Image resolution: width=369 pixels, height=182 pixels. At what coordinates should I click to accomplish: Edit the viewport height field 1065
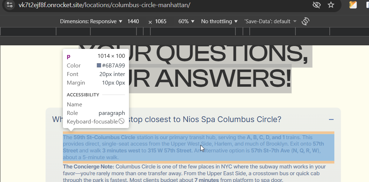tap(161, 21)
